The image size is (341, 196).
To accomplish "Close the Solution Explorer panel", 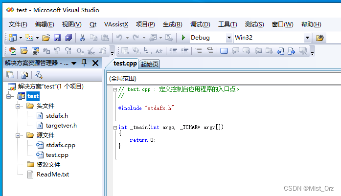I will tap(95, 63).
